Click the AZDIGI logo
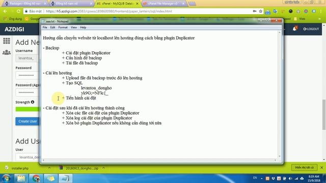The height and width of the screenshot is (183, 326). pos(14,29)
